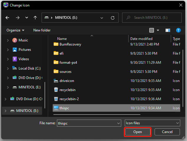Click the thispc monitor thumbnail
This screenshot has width=187, height=141.
click(x=56, y=108)
